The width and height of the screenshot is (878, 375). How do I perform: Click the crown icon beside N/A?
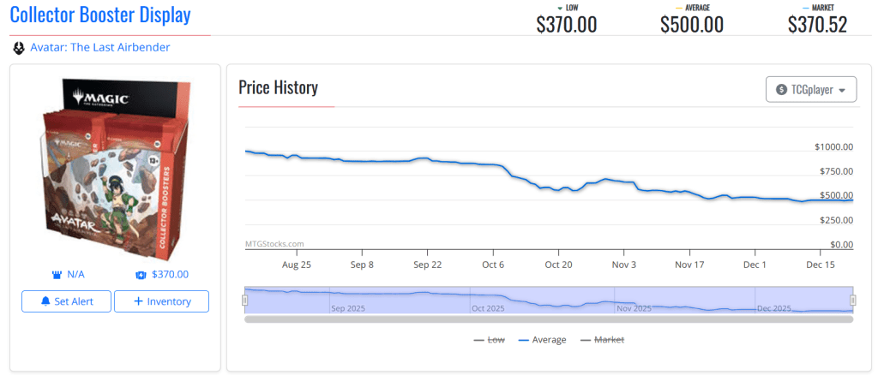(57, 275)
